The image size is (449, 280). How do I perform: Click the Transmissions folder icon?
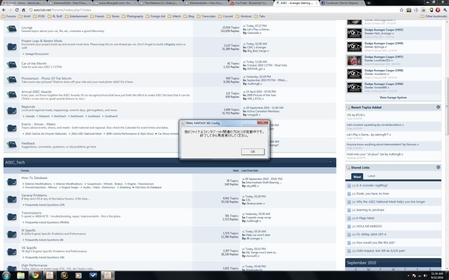11,217
